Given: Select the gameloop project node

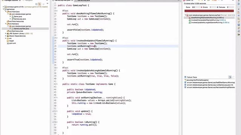Looking at the screenshot, I should 11,9.
